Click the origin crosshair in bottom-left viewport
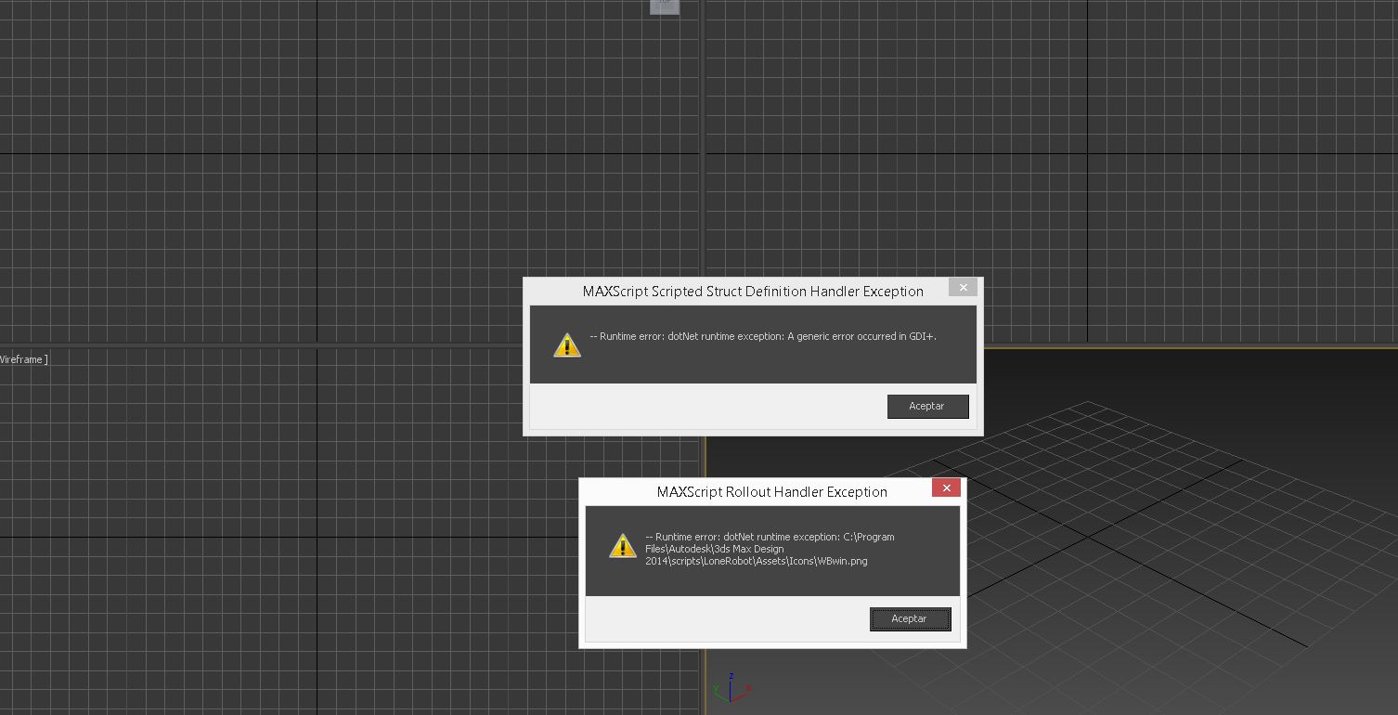This screenshot has width=1398, height=715. point(317,537)
